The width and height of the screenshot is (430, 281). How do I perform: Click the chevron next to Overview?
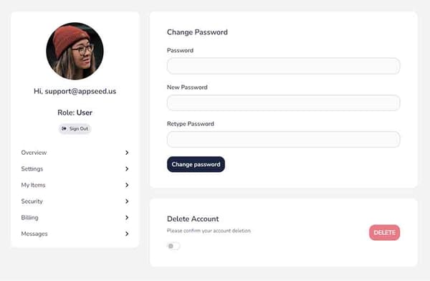[127, 153]
